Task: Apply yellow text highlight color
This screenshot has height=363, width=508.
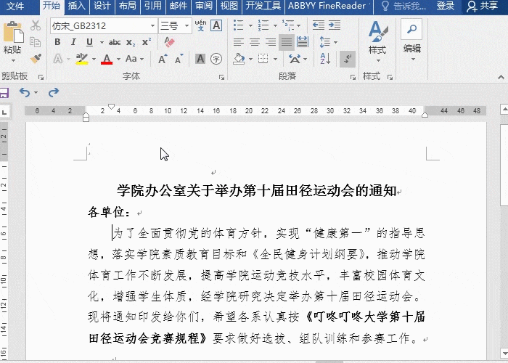Action: [x=82, y=59]
